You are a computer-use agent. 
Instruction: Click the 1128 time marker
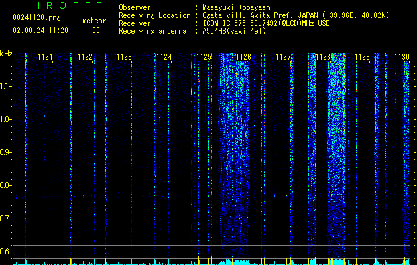pyautogui.click(x=323, y=57)
